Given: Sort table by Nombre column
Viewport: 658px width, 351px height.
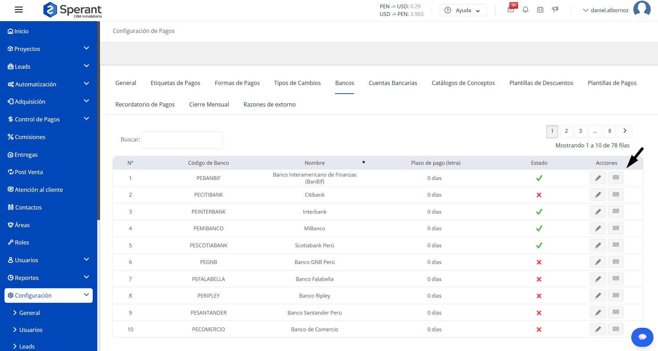Looking at the screenshot, I should click(315, 163).
